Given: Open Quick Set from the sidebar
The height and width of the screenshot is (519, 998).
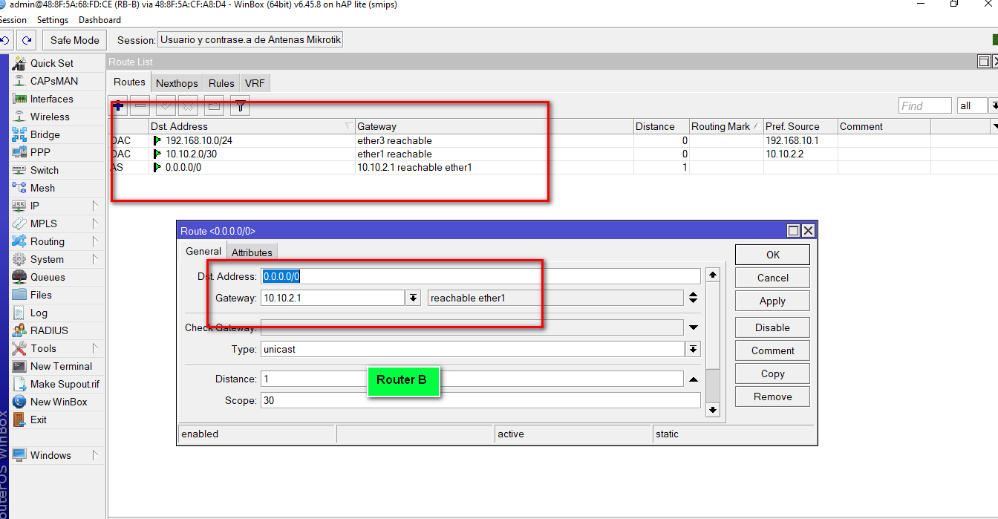Looking at the screenshot, I should click(51, 63).
